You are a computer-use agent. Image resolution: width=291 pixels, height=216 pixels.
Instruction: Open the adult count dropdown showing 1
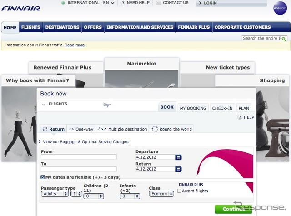tap(76, 194)
